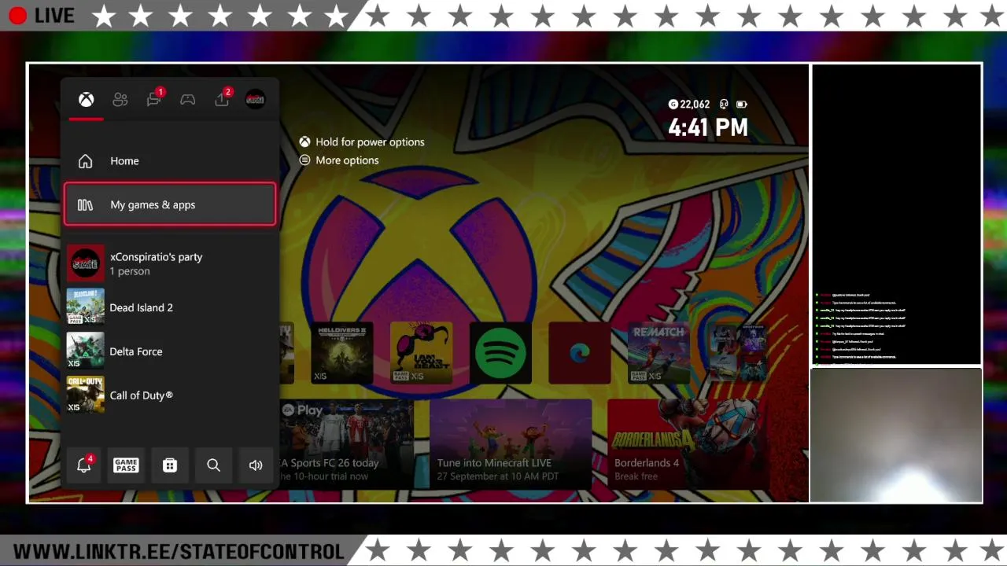This screenshot has height=566, width=1007.
Task: Open the Rematch game tile
Action: tap(658, 353)
